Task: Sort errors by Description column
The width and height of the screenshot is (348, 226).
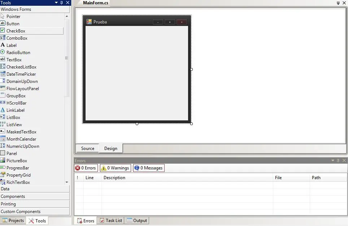Action: point(187,177)
